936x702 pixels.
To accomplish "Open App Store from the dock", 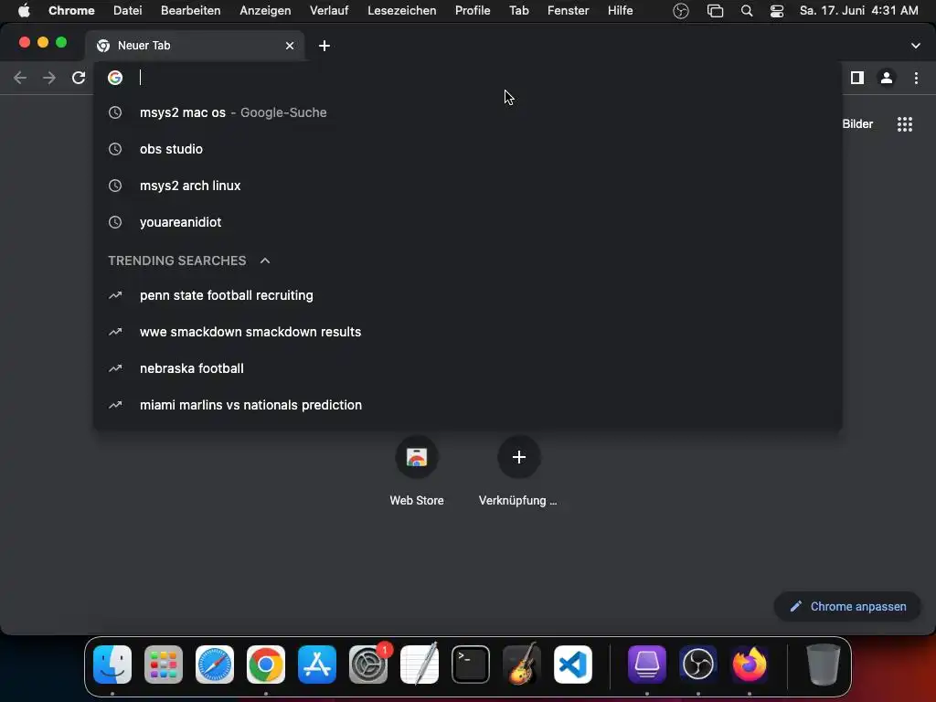I will coord(317,665).
